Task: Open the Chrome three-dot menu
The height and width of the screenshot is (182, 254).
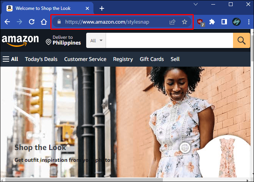Action: point(249,22)
